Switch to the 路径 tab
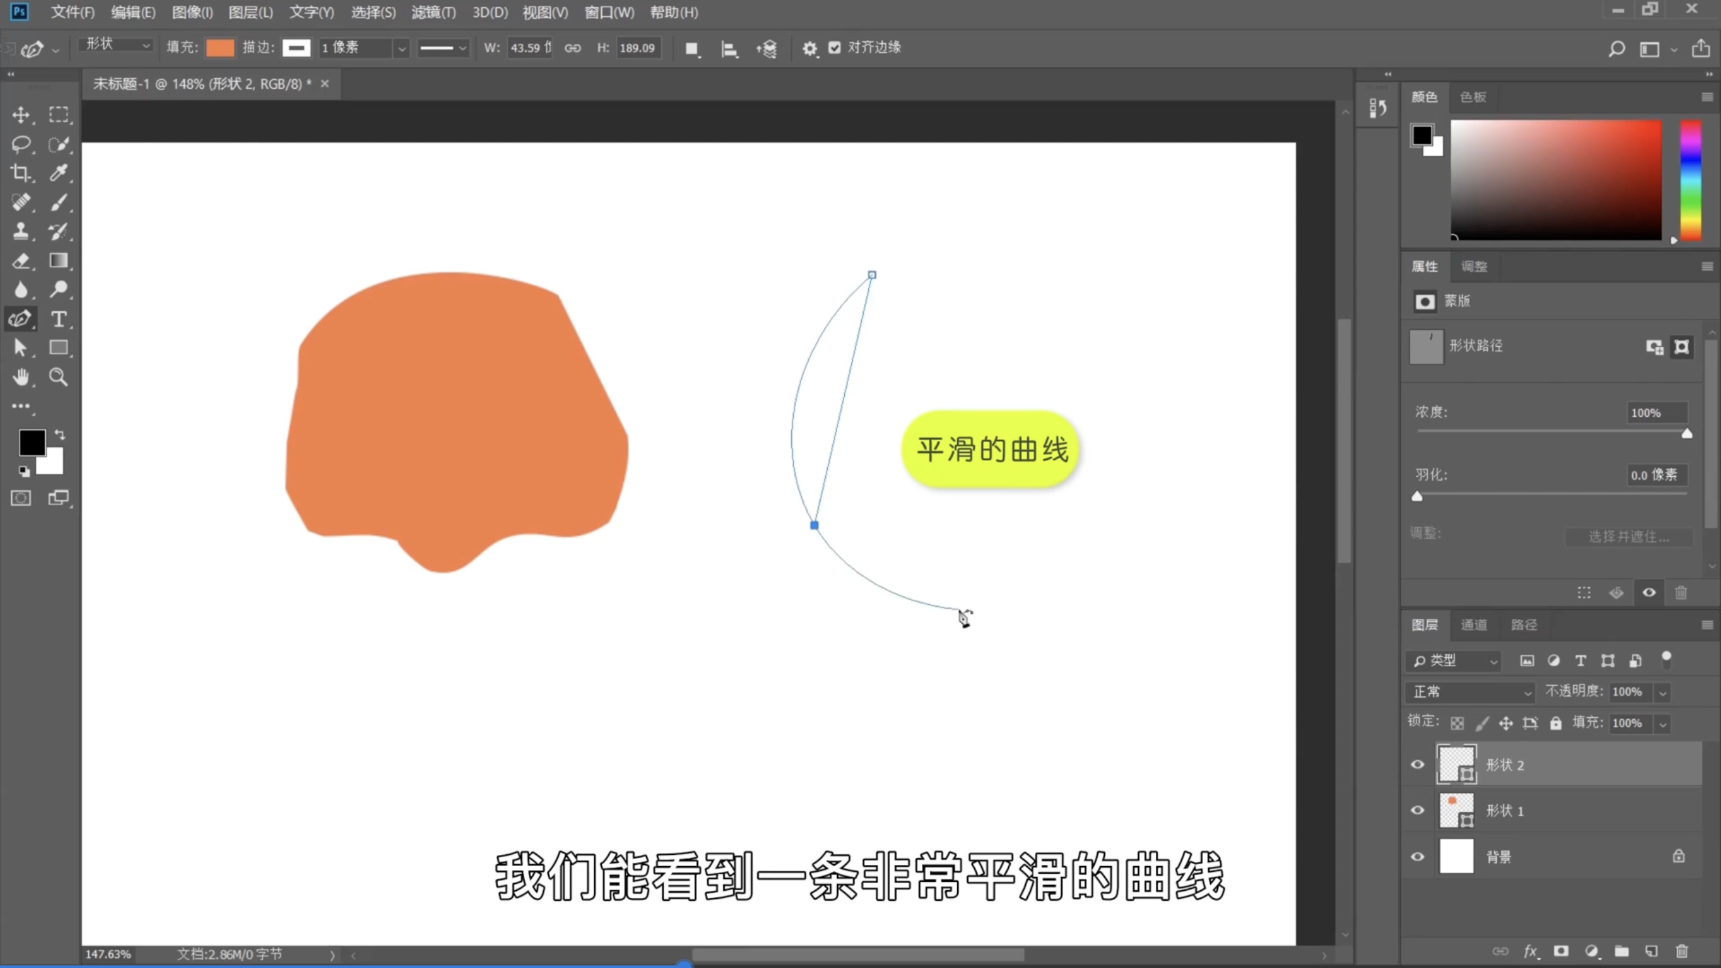The image size is (1721, 968). 1524,624
